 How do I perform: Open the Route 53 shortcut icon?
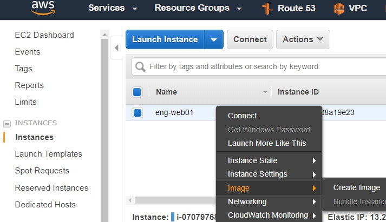coord(267,9)
